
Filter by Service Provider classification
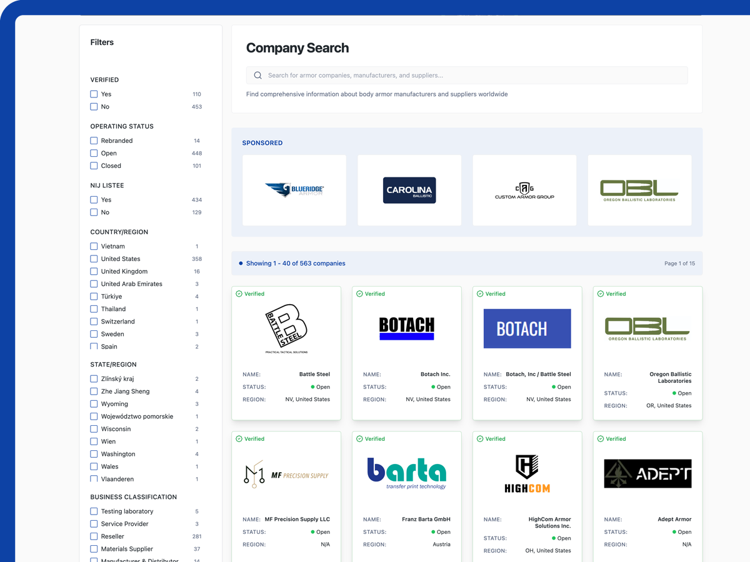(94, 523)
